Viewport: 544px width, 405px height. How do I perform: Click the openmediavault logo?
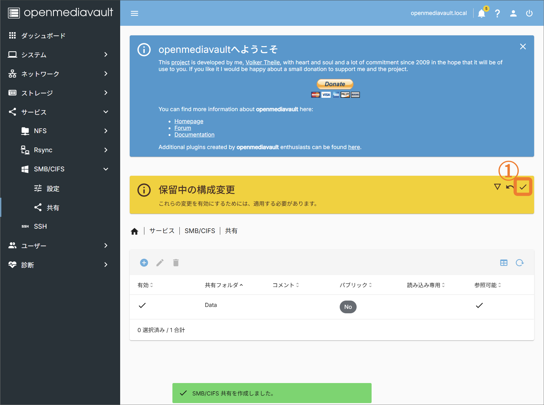coord(60,13)
